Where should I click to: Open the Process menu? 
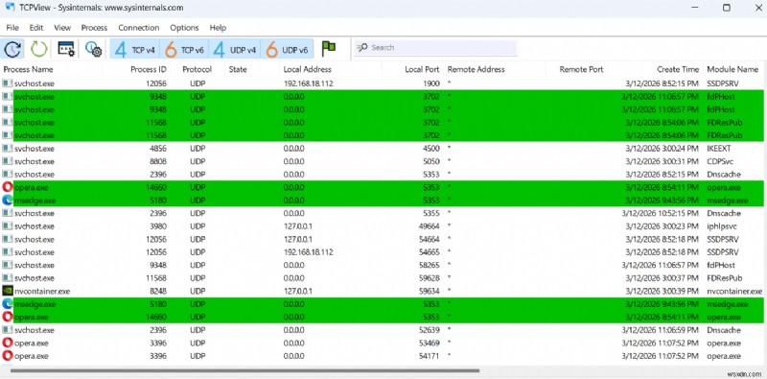click(94, 28)
